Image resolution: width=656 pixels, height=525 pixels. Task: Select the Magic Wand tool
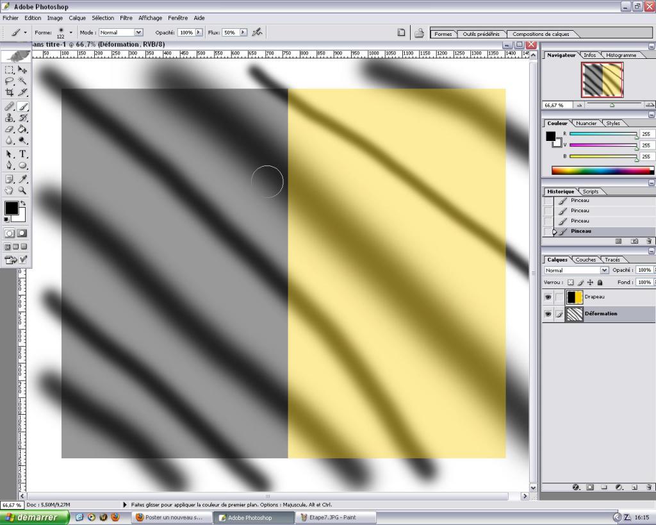pyautogui.click(x=22, y=81)
